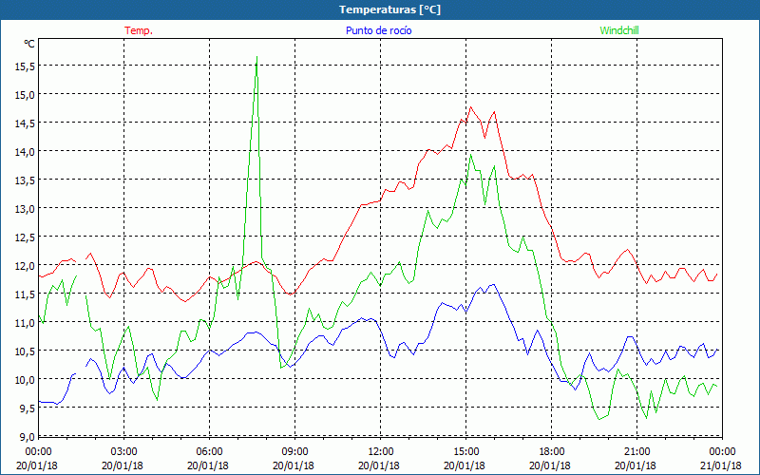Screen dimensions: 760x475
Task: Click the red temperature peak near 15:00
Action: 470,107
